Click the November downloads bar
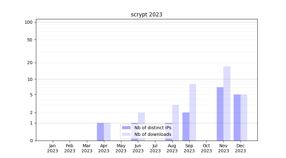 pos(227,103)
